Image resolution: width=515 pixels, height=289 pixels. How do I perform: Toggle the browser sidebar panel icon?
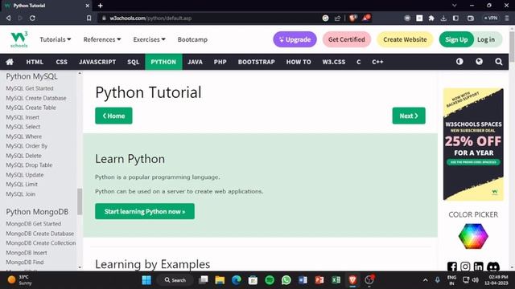455,18
